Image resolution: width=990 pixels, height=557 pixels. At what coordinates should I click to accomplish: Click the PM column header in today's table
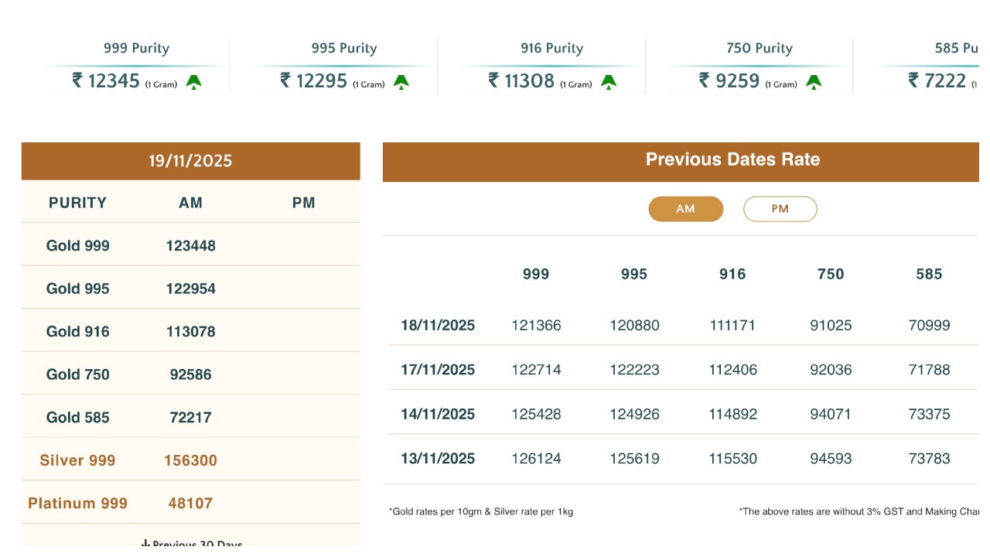[x=304, y=203]
